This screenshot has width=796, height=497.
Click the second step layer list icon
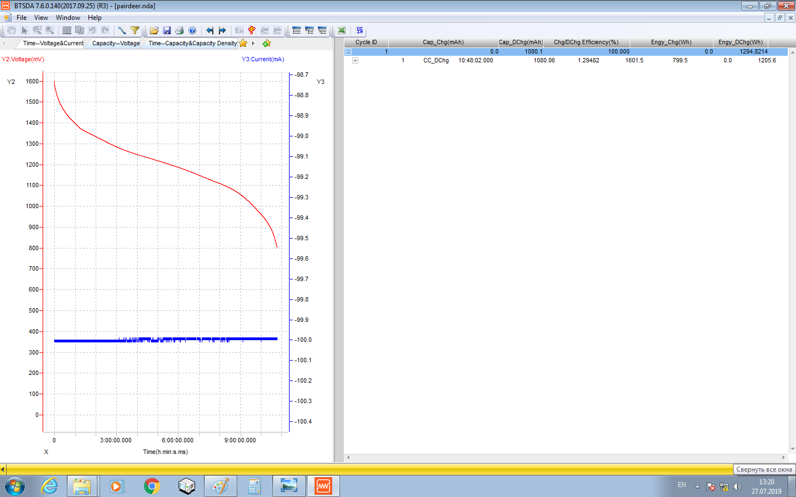coord(310,30)
